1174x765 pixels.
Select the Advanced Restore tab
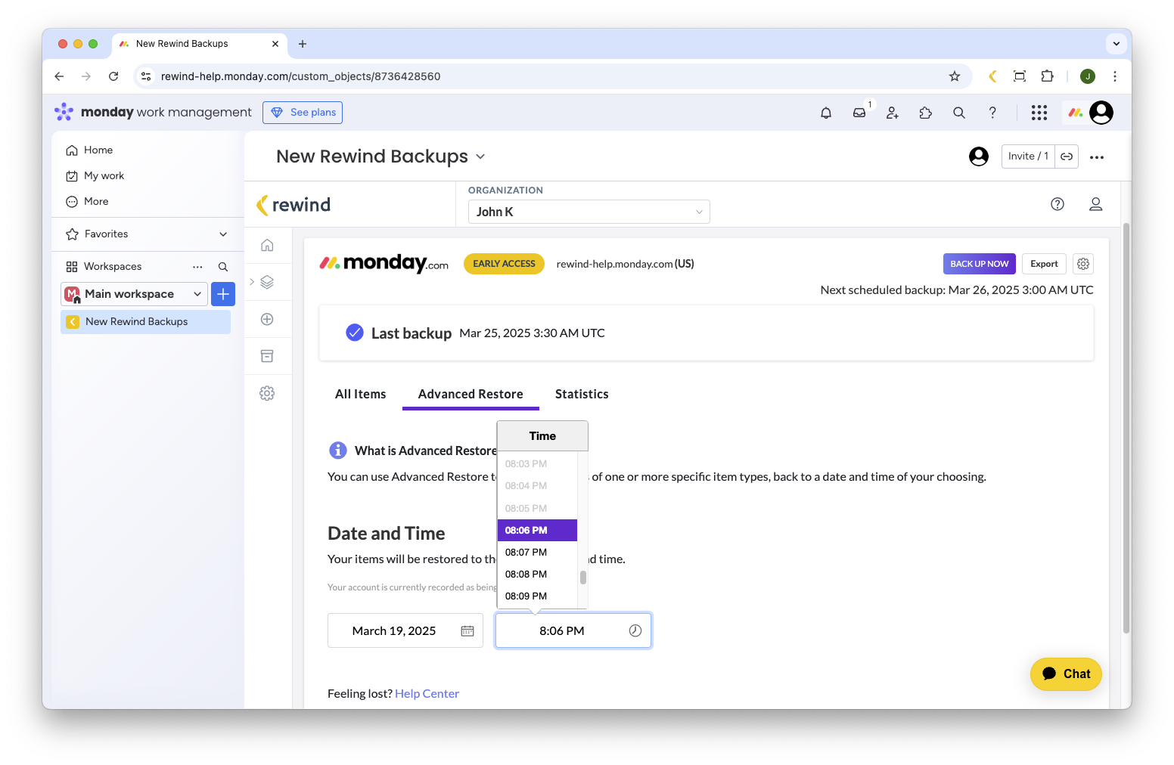click(x=471, y=395)
